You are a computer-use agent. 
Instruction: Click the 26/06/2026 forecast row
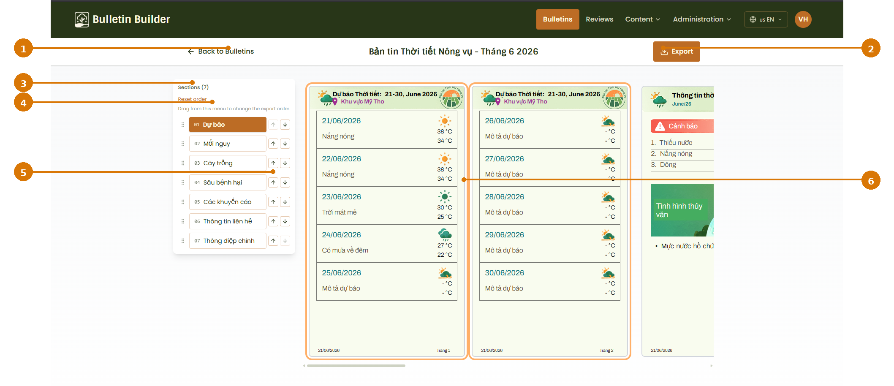point(550,130)
